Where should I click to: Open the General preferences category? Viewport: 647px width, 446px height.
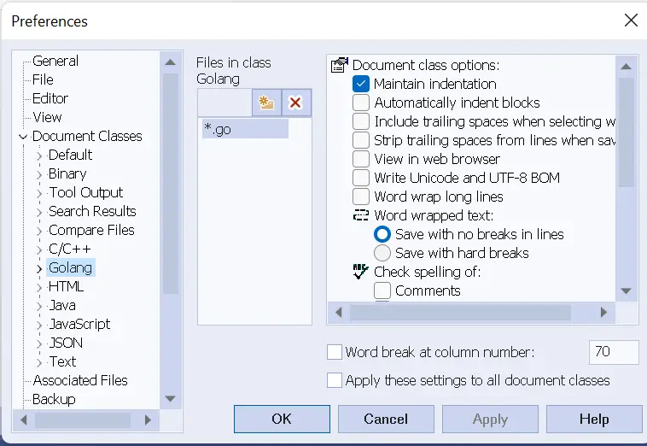[x=55, y=61]
